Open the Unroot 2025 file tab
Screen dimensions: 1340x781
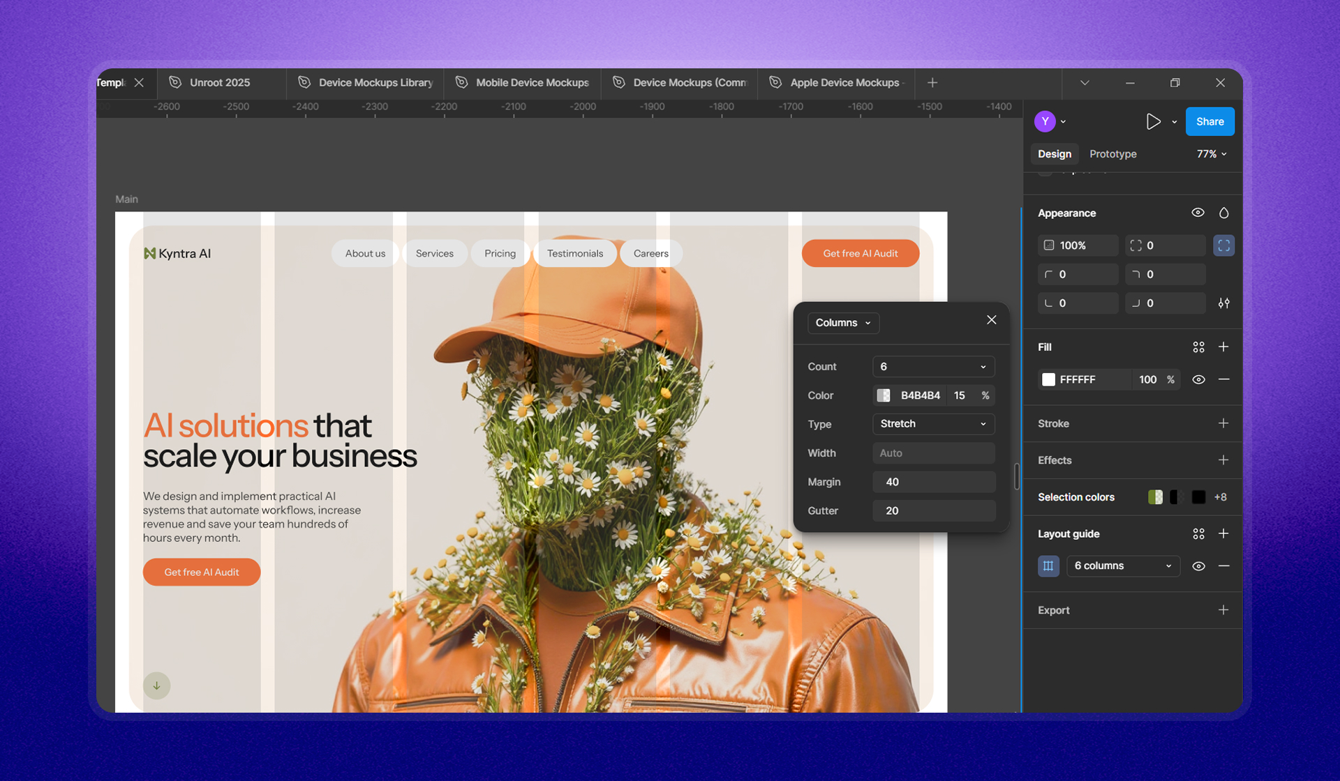coord(219,83)
